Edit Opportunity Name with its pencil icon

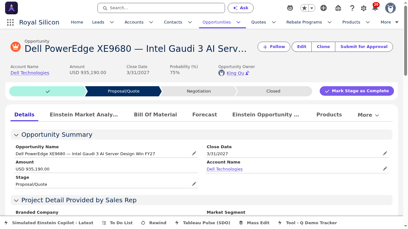(x=194, y=153)
